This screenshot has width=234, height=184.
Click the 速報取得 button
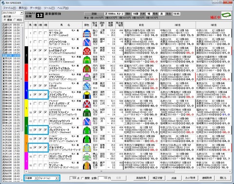(207, 178)
